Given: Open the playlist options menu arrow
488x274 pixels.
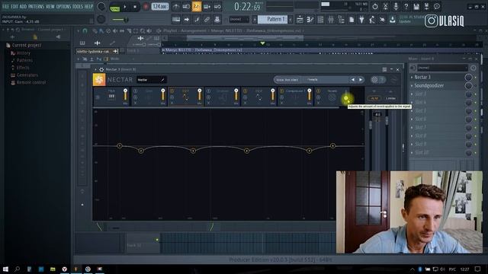Looking at the screenshot, I should 79,30.
